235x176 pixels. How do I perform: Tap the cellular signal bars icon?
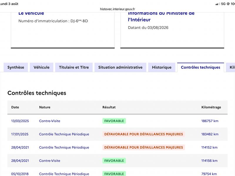tap(218, 4)
